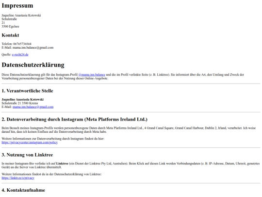Click the 'Telefon: 06765736864' line

16,44
